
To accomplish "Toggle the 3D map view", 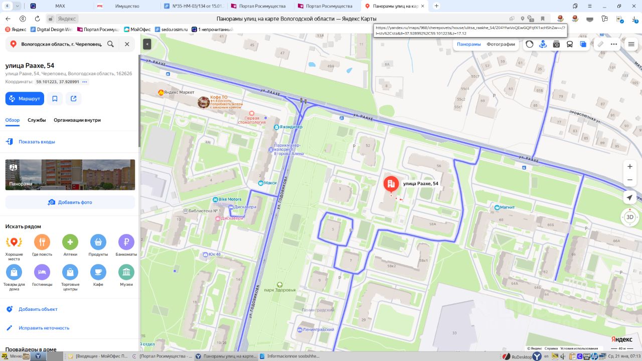I will click(x=630, y=217).
